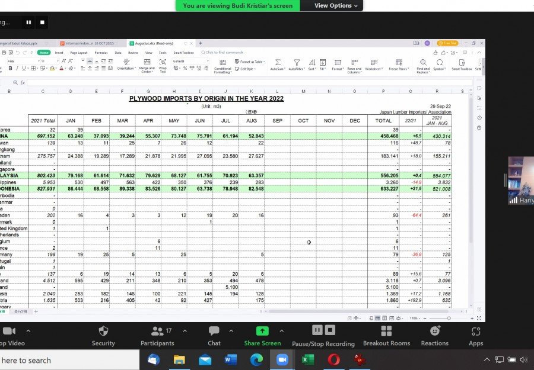
Task: Open the Insert ribbon tab
Action: point(59,53)
